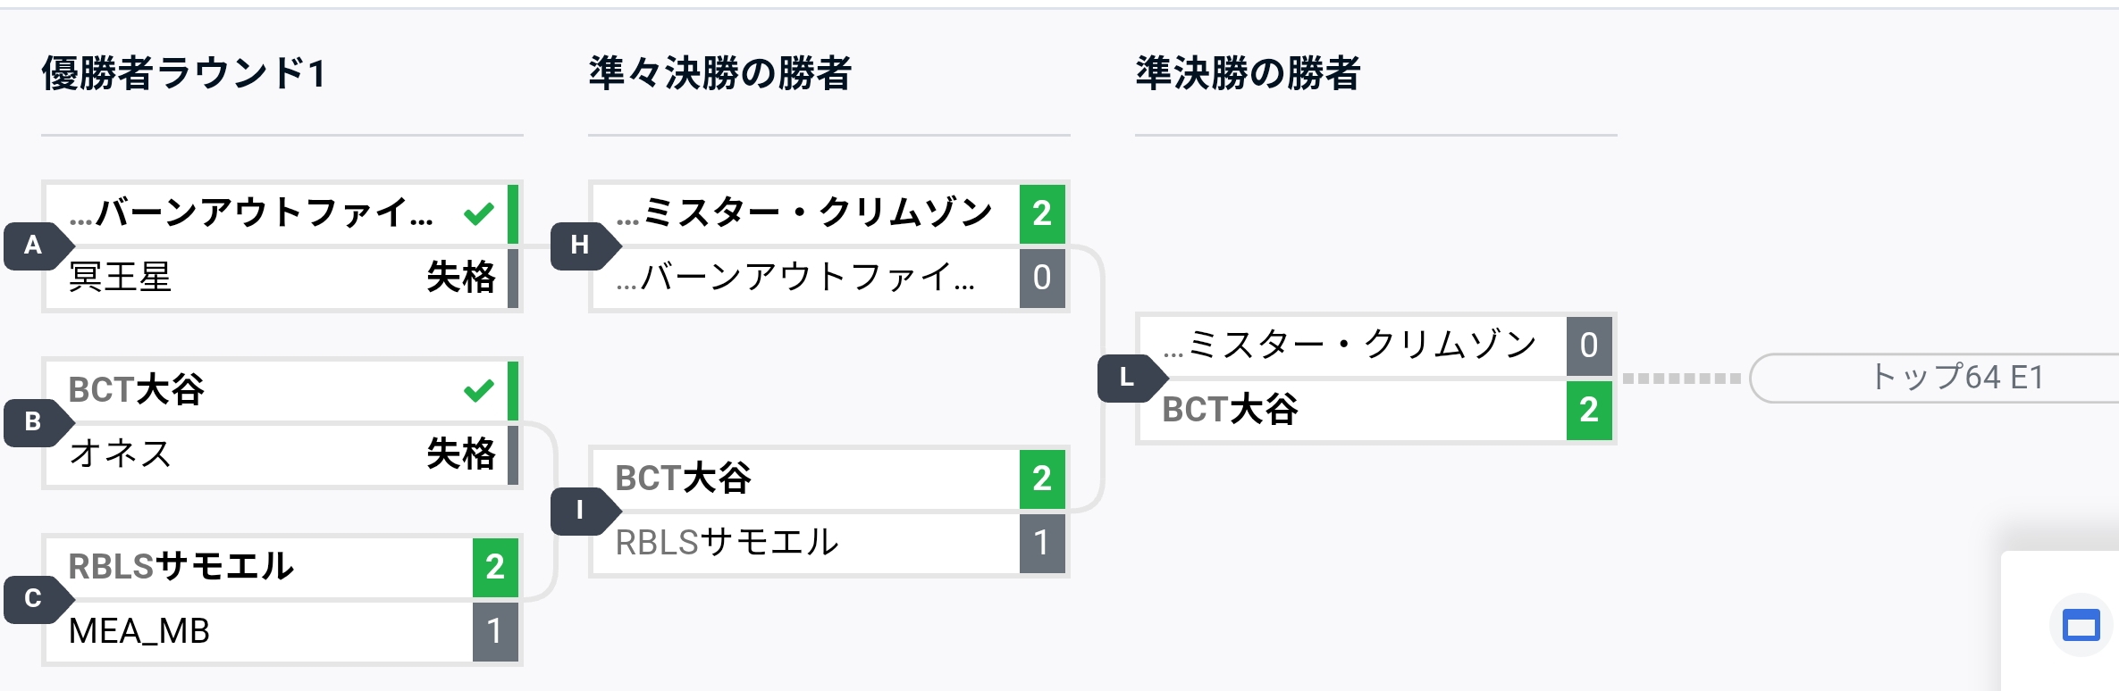Select オネス player in match B
This screenshot has height=691, width=2119.
pos(121,454)
